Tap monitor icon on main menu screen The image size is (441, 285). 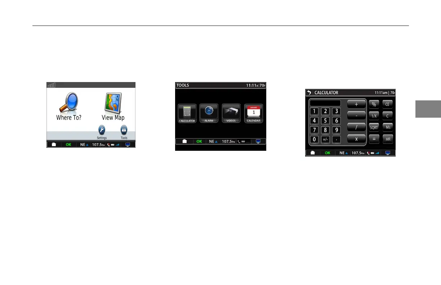click(128, 145)
